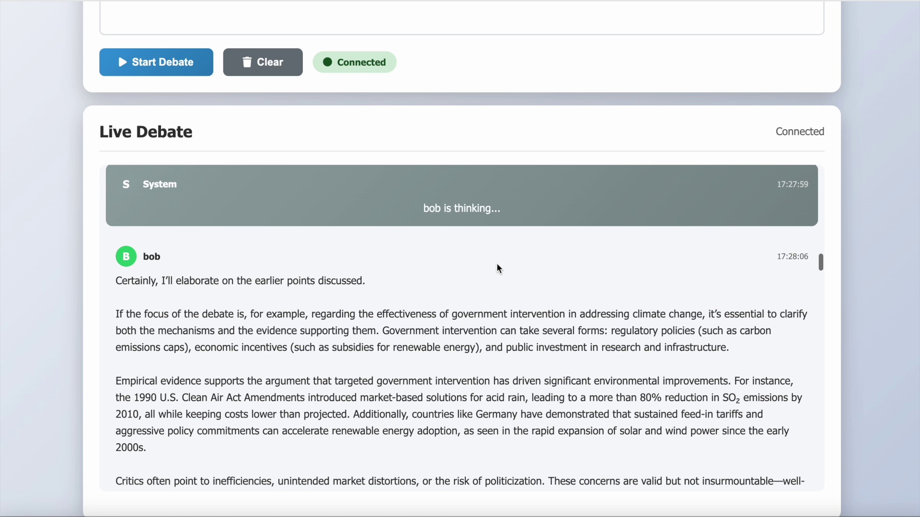Click the 17:28:06 timestamp

(x=793, y=257)
